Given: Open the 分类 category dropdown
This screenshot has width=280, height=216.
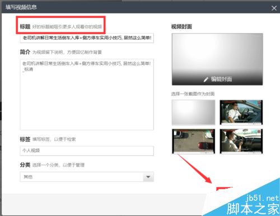Looking at the screenshot, I should [x=87, y=177].
